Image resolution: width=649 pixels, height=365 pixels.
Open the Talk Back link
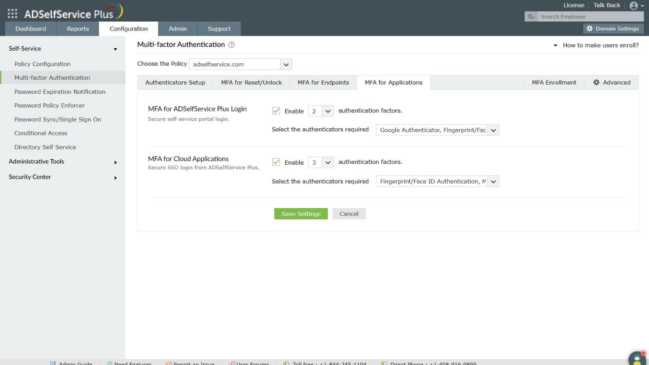[607, 5]
